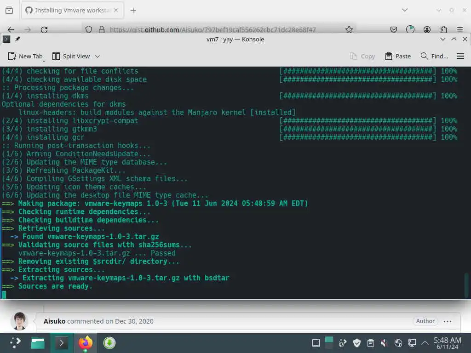This screenshot has width=471, height=353.
Task: Click the show desktop tray icon
Action: [x=316, y=343]
